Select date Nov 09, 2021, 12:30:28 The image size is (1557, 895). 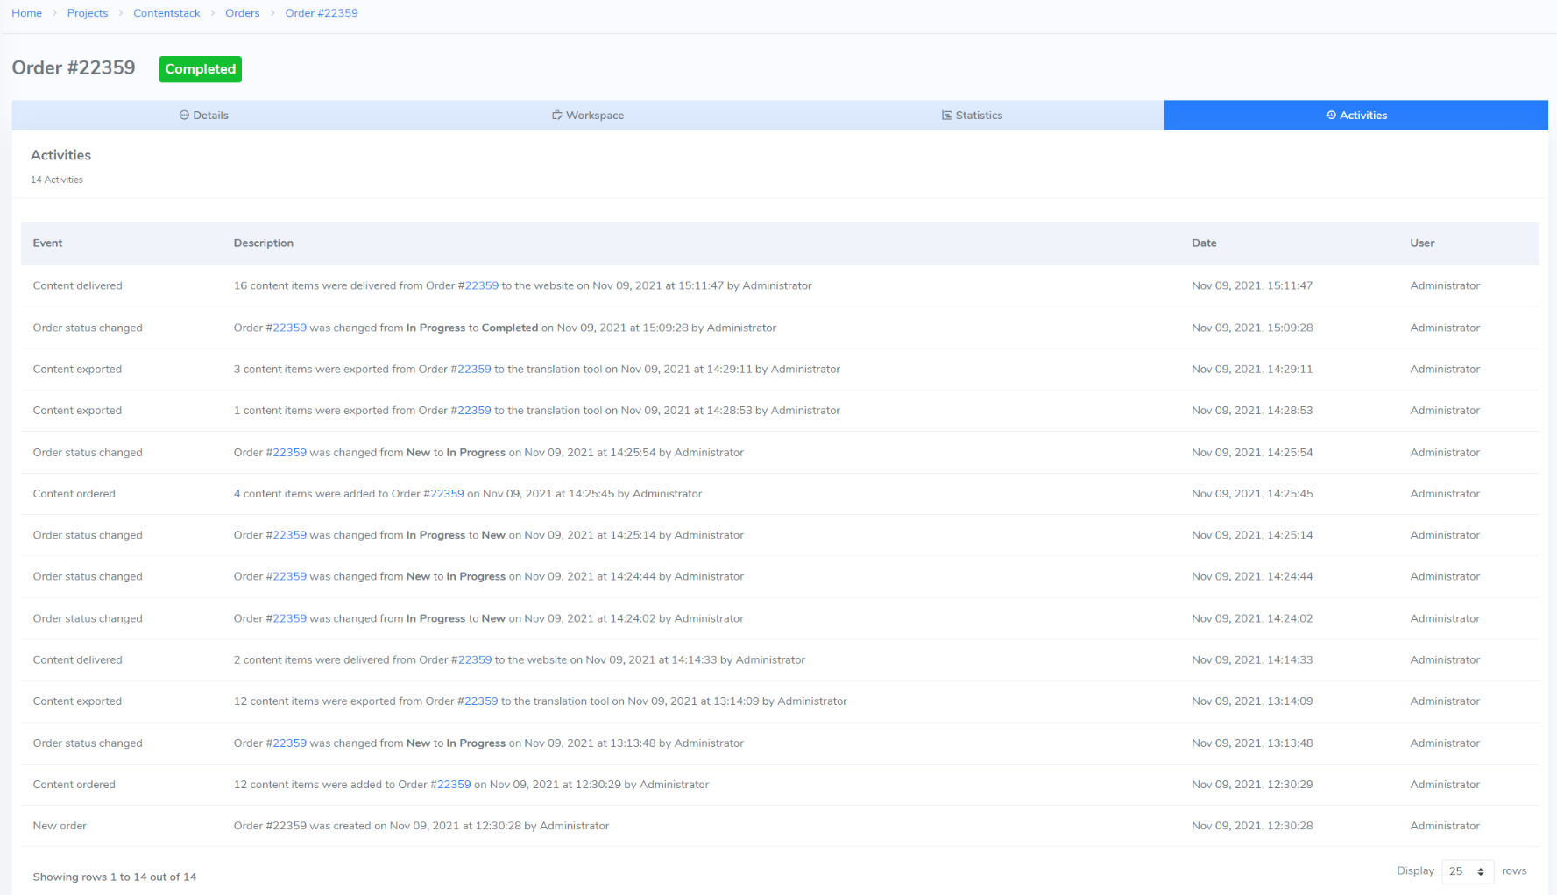click(1252, 826)
